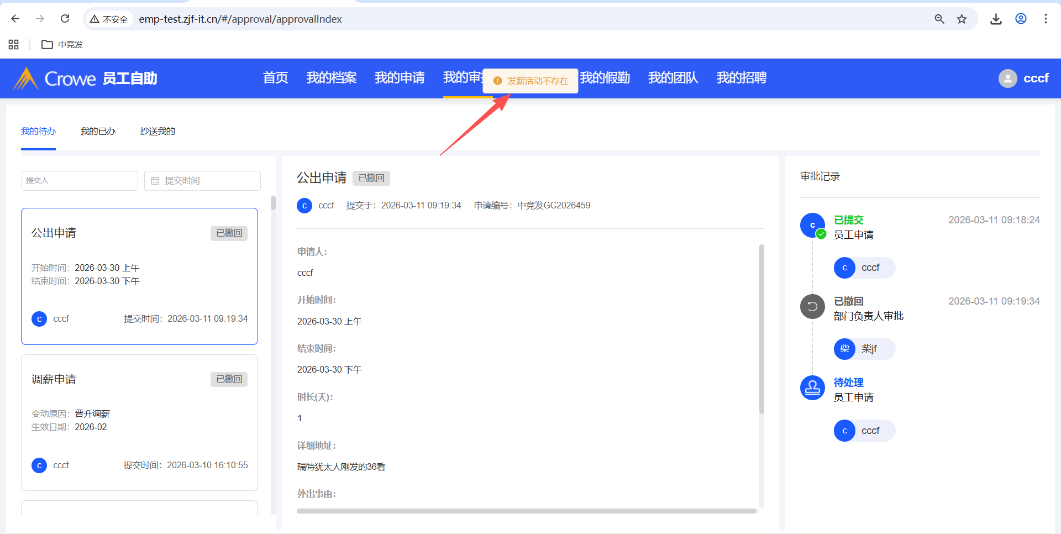1061x534 pixels.
Task: Click the 已撤回 tag on 公出申请 card
Action: (229, 233)
